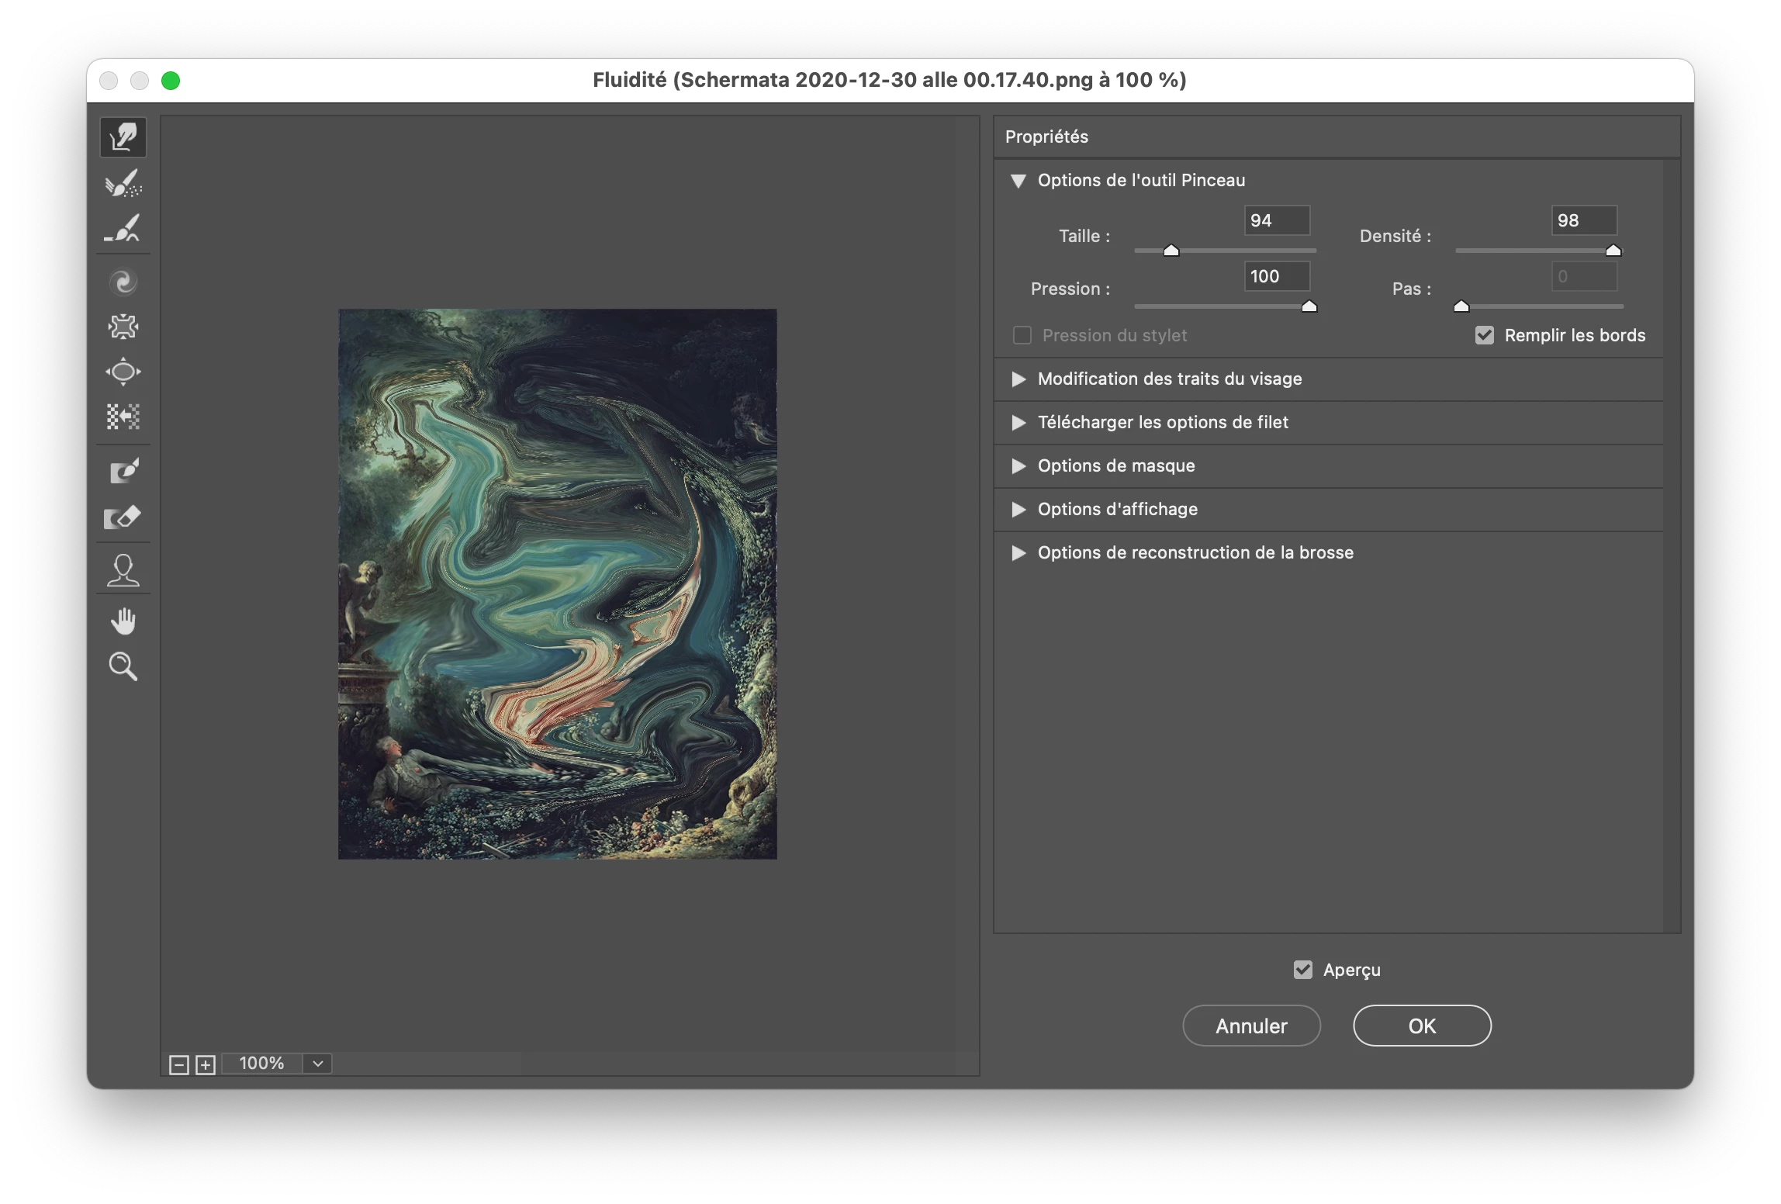Collapse Options de l'outil Pinceau section

tap(1018, 181)
